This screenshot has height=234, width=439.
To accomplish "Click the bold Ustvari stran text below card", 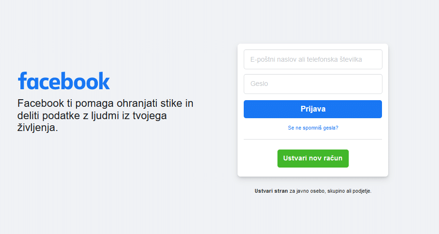I will [x=271, y=191].
